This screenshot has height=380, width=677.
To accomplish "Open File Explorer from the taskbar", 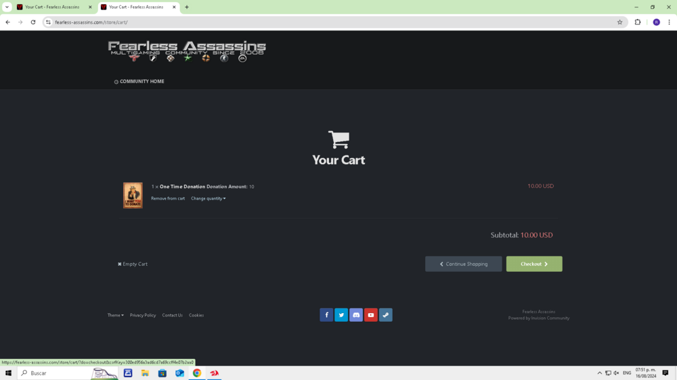I will (145, 373).
